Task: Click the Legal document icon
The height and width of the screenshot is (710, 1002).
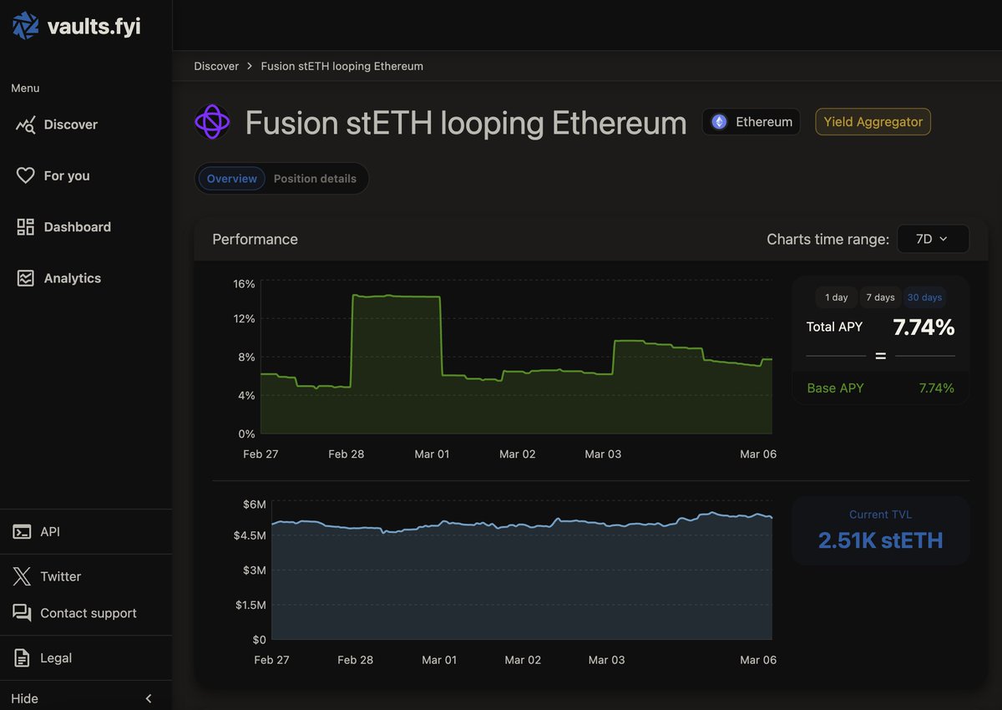Action: pyautogui.click(x=22, y=658)
